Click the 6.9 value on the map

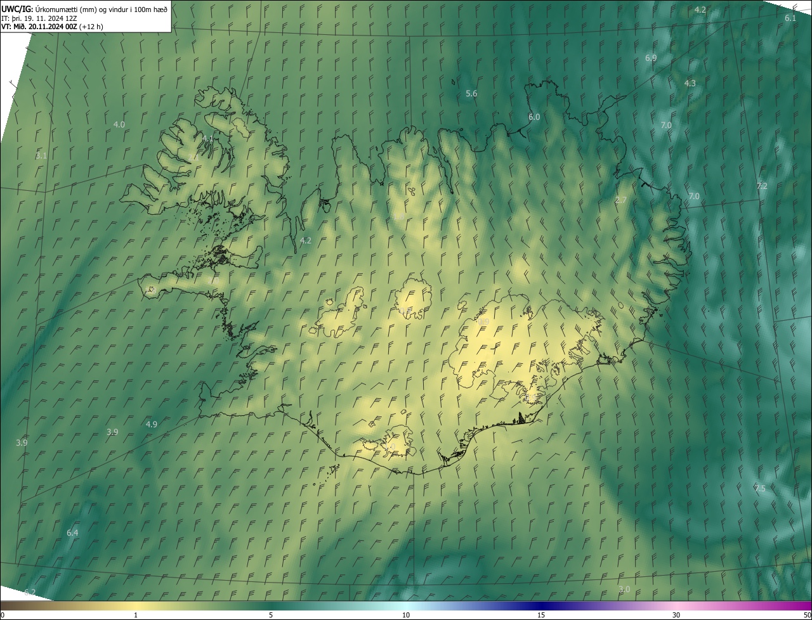pos(651,58)
